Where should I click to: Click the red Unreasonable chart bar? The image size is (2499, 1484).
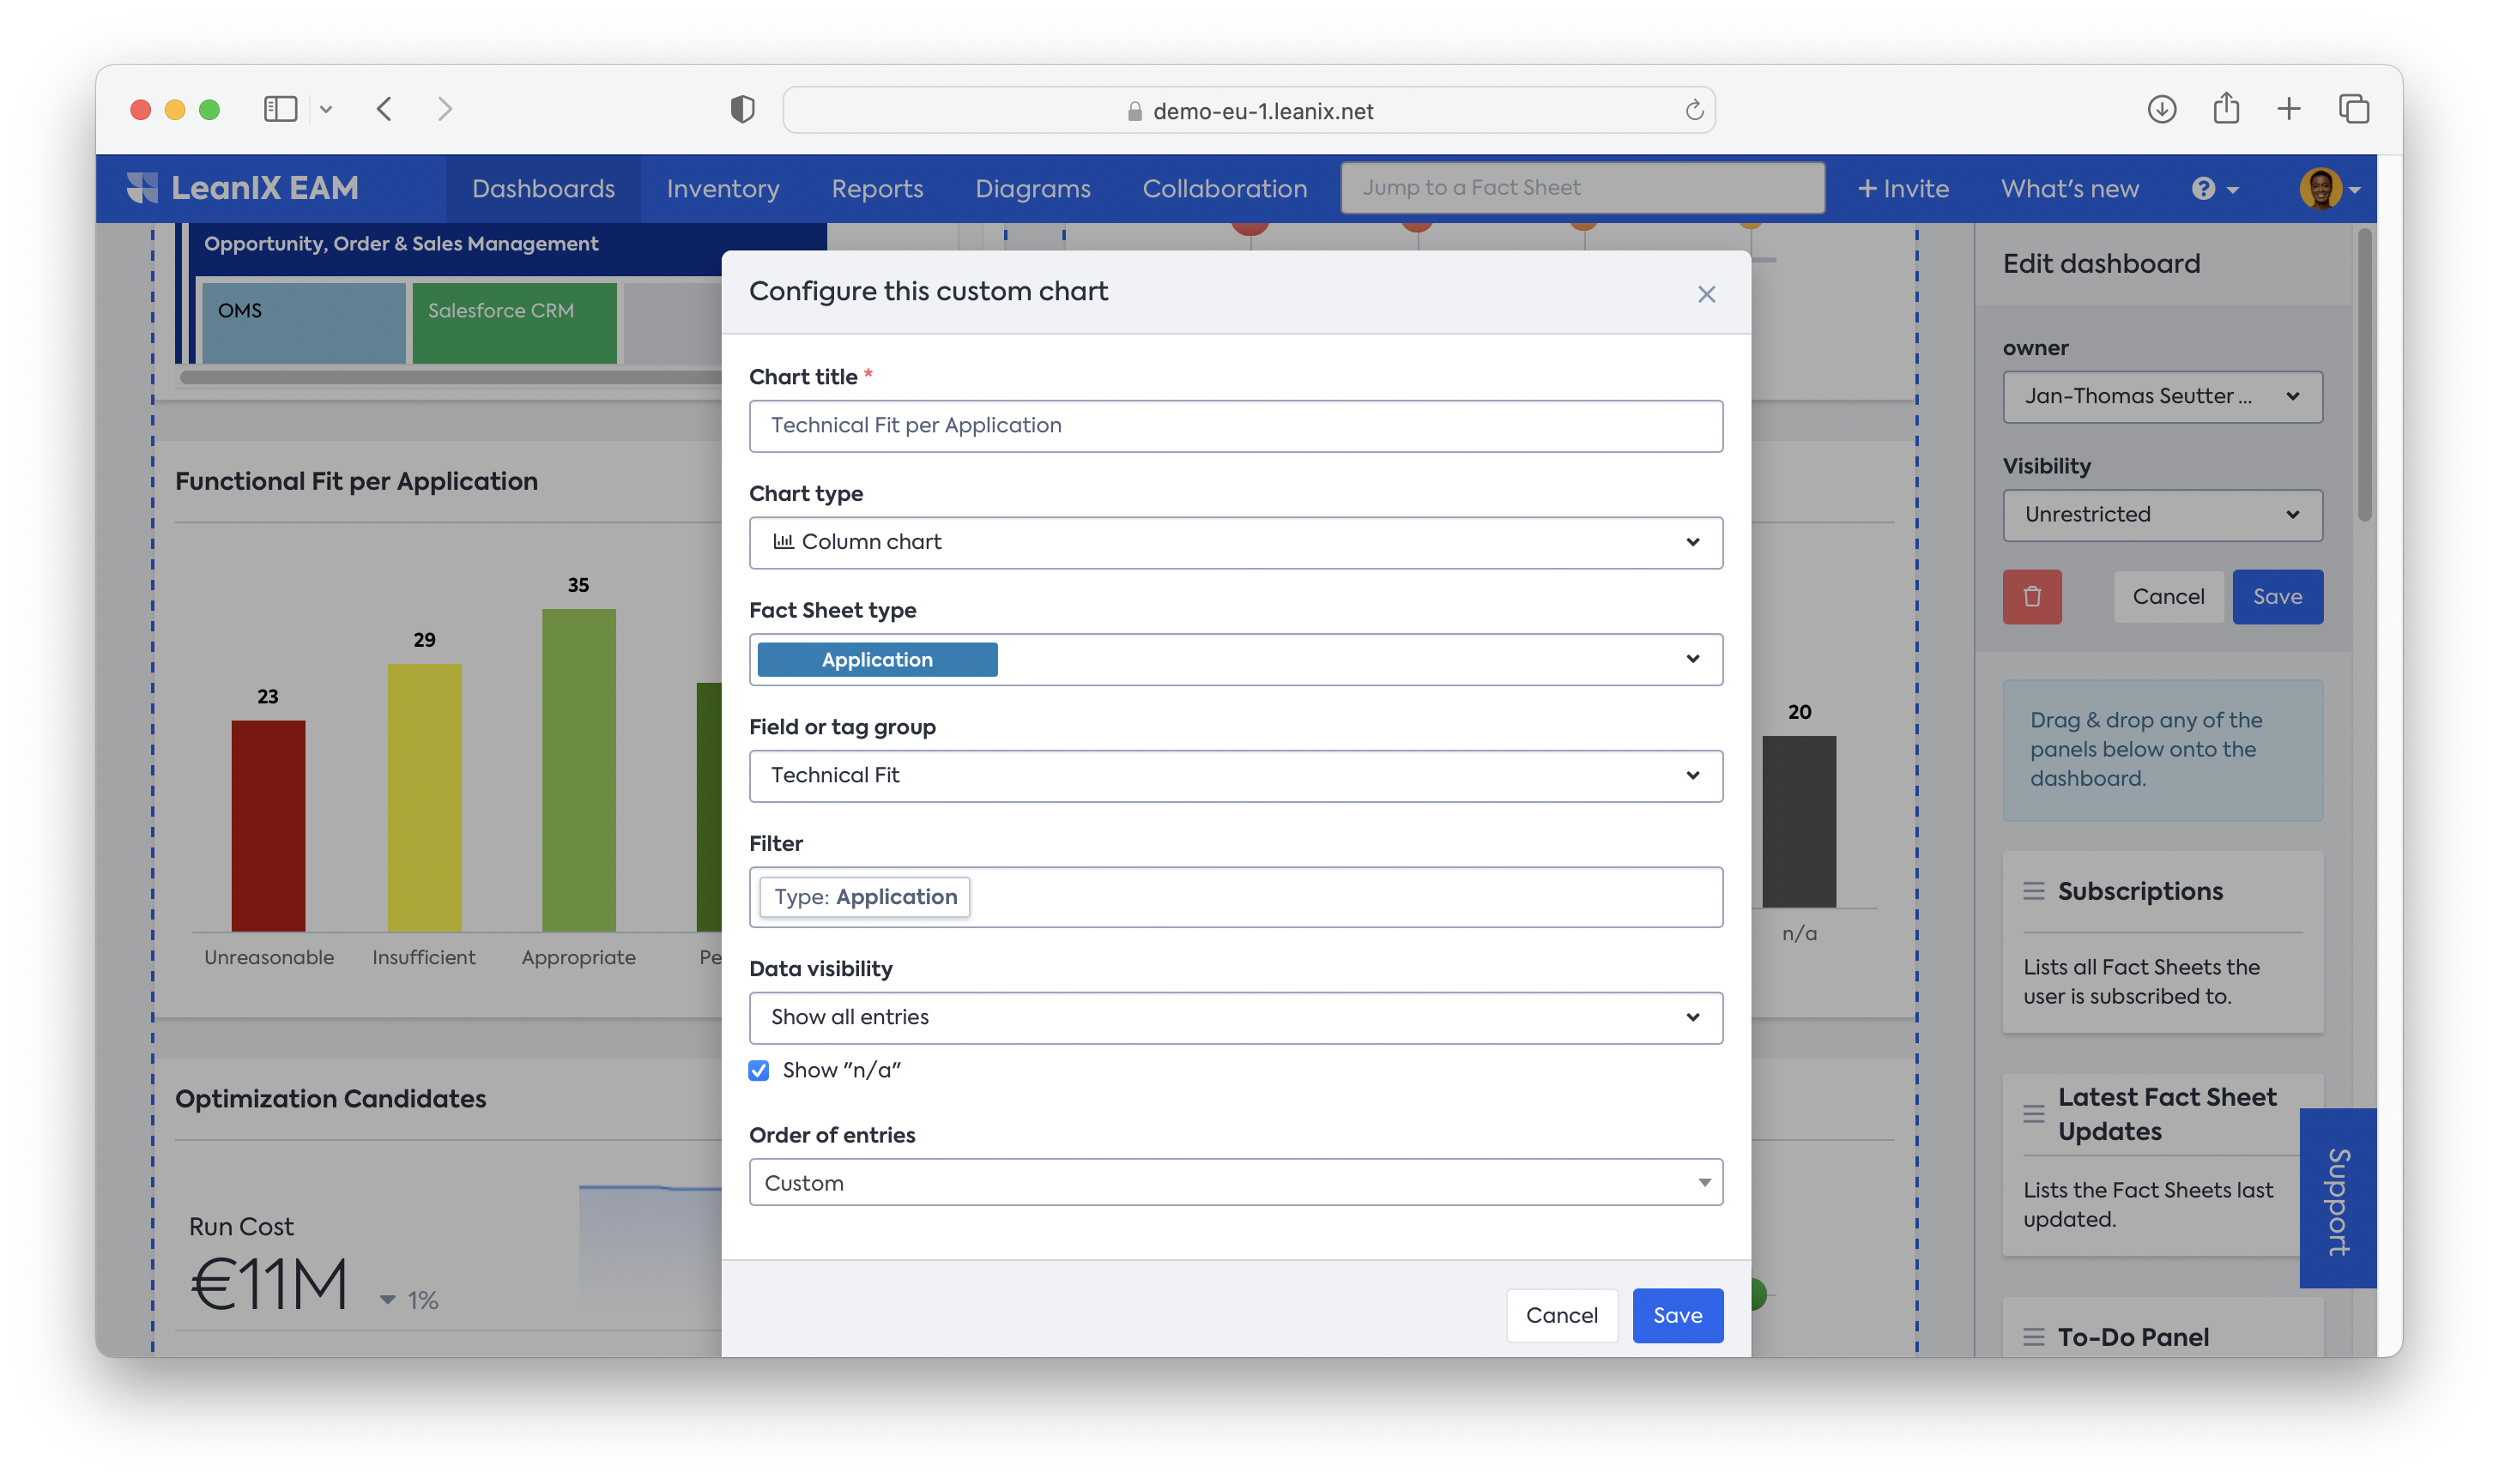(x=268, y=825)
